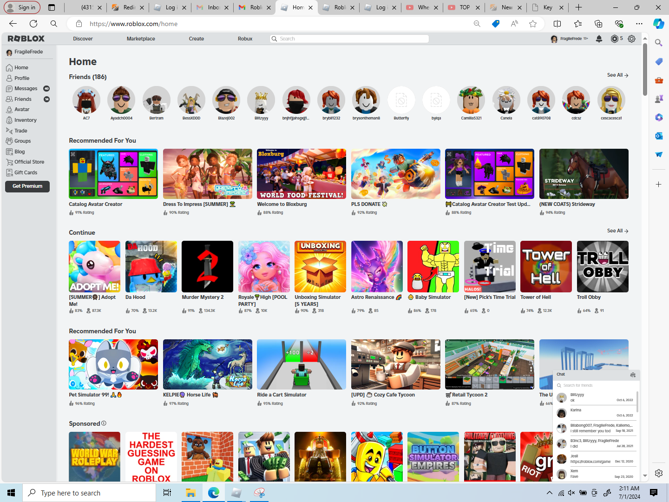
Task: Open the Edge sidebar search icon
Action: coord(659,43)
